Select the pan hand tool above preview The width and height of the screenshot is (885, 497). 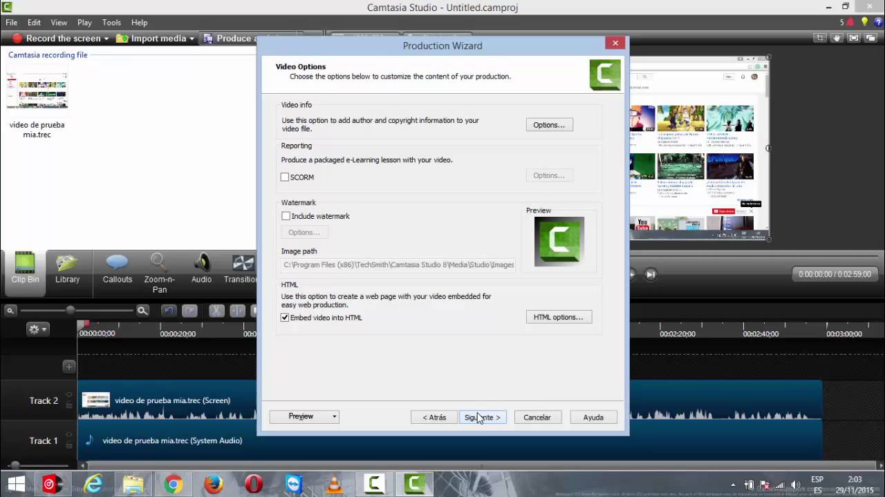click(837, 38)
